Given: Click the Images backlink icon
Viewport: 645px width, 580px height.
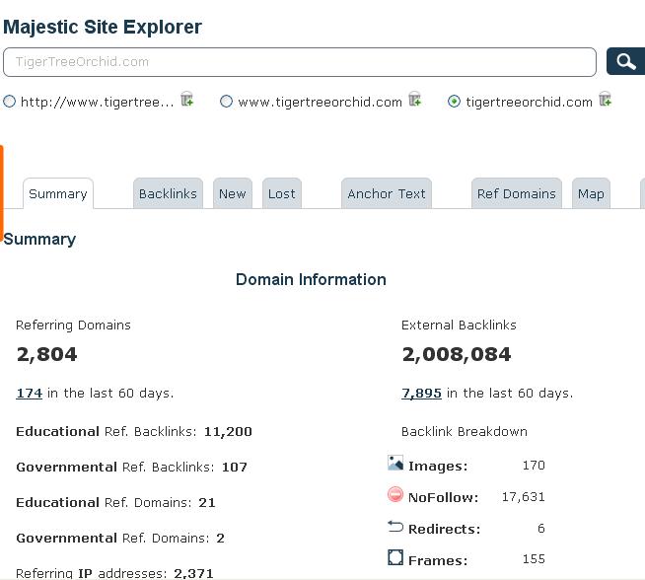Looking at the screenshot, I should coord(395,464).
